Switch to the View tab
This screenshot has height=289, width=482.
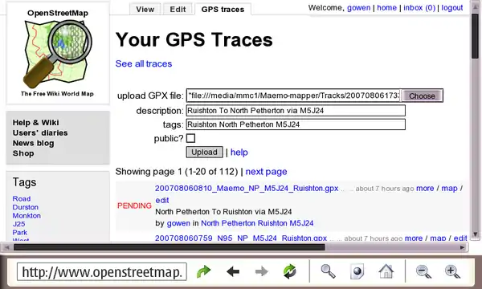(145, 9)
